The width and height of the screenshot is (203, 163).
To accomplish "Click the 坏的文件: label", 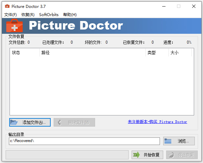I will tap(93, 42).
